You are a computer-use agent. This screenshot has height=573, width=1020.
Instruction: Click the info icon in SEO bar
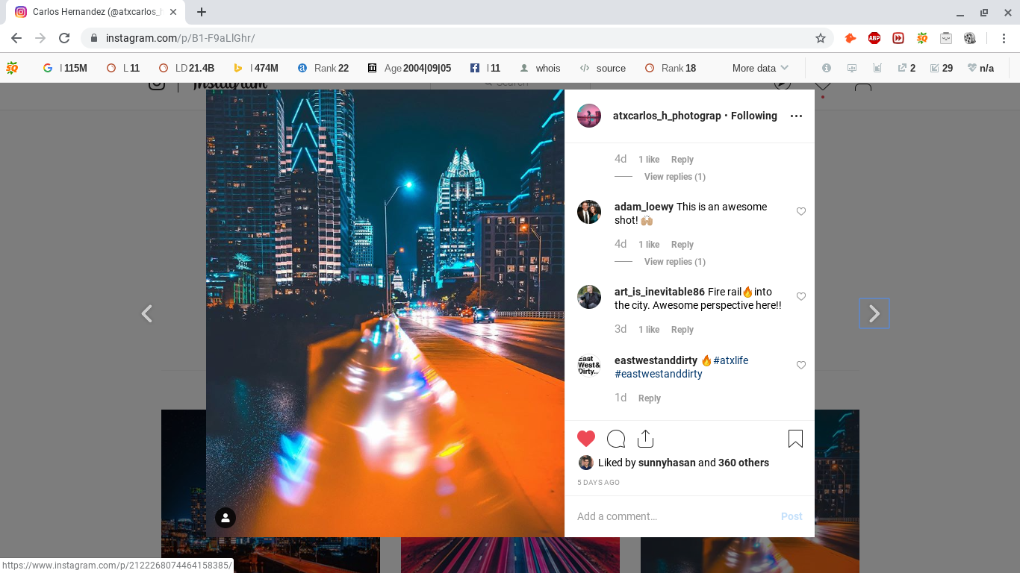click(827, 68)
